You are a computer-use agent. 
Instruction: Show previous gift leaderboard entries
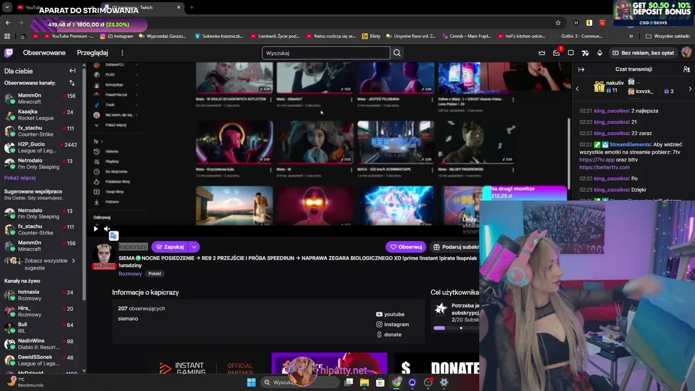click(577, 89)
